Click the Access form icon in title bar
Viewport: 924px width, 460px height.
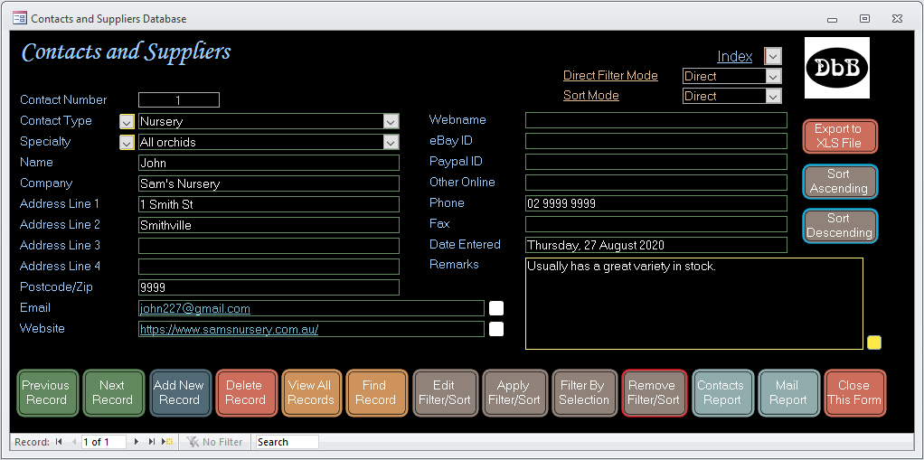(x=20, y=18)
